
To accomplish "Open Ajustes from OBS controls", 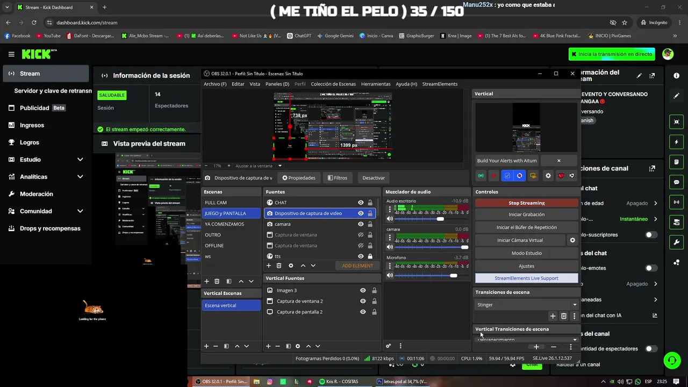I will (527, 266).
